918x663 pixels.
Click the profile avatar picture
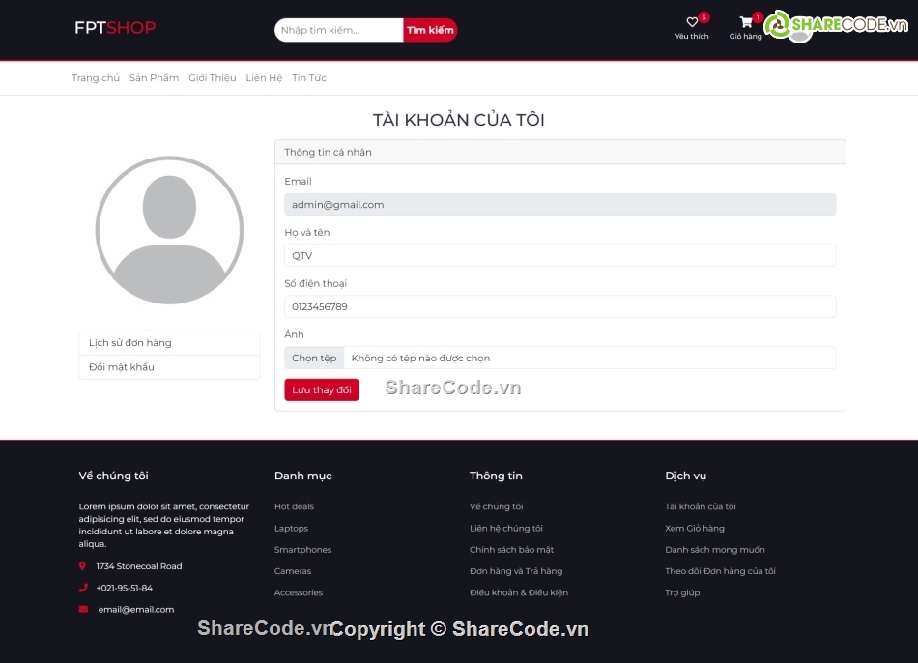169,230
